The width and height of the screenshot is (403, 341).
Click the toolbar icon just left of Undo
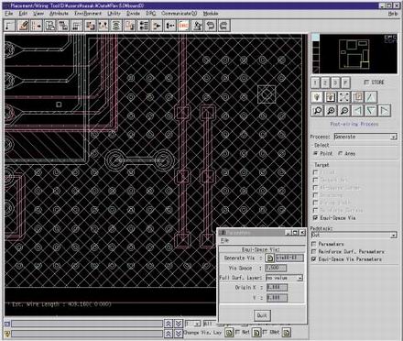pos(197,26)
